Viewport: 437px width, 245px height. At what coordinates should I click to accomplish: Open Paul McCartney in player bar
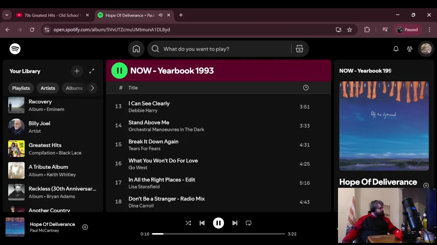pos(44,231)
